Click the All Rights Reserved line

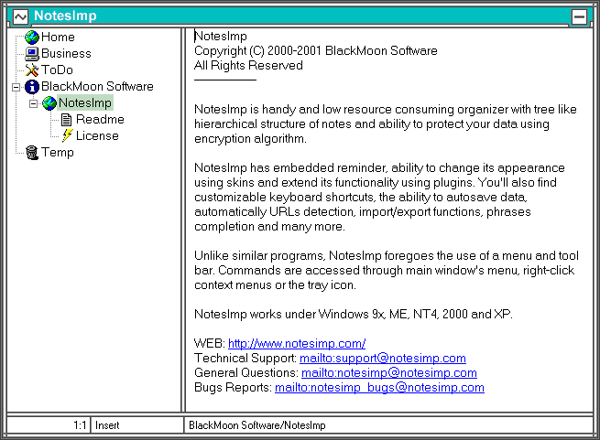[248, 65]
